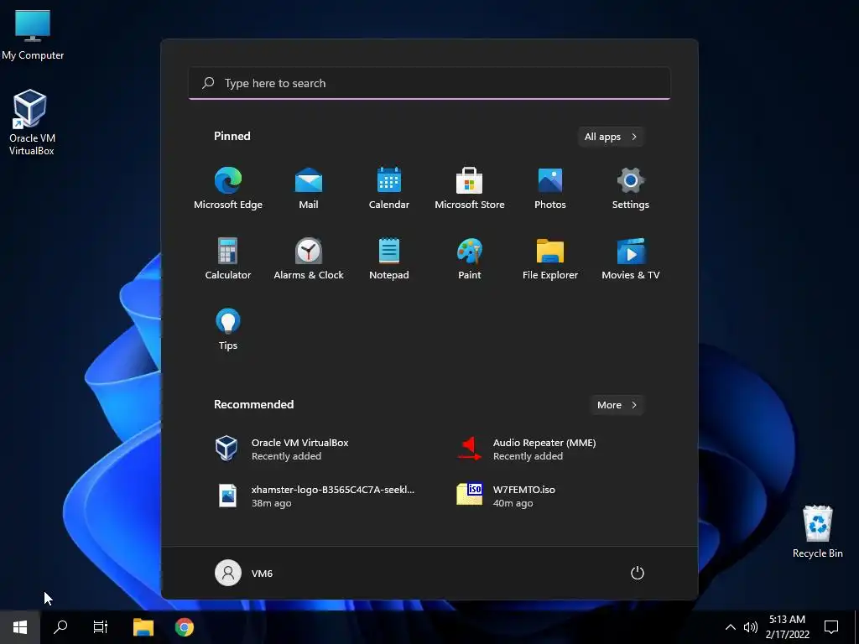Expand the All apps list

pyautogui.click(x=611, y=137)
